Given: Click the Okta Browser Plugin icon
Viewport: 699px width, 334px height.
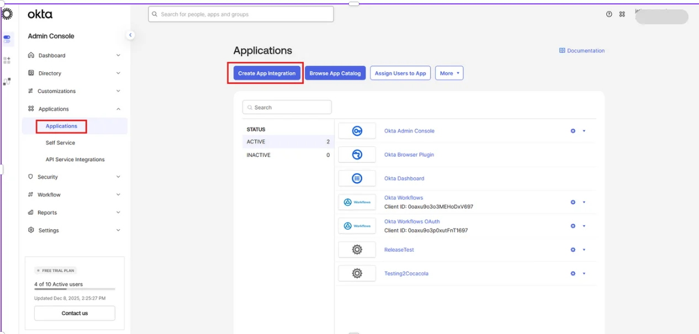Looking at the screenshot, I should 357,155.
